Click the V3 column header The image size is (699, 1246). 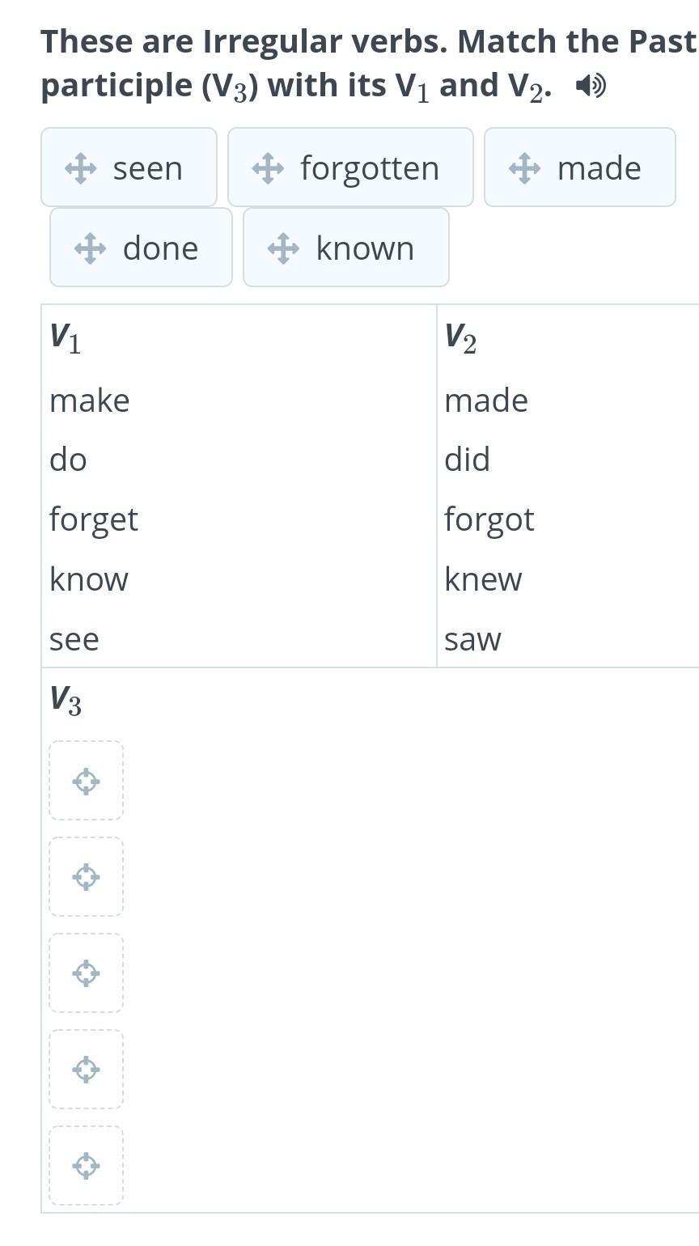tap(66, 700)
